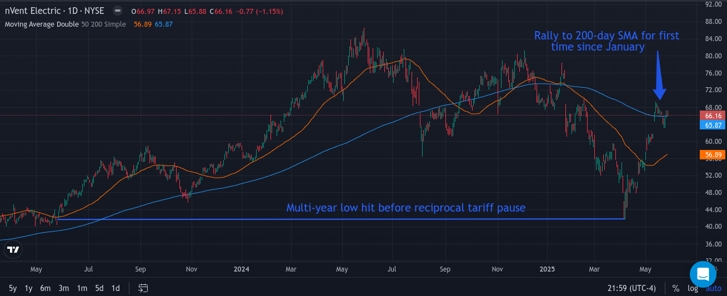Click the TradingView logo icon
Viewport: 727px width, 296px height.
(x=13, y=250)
